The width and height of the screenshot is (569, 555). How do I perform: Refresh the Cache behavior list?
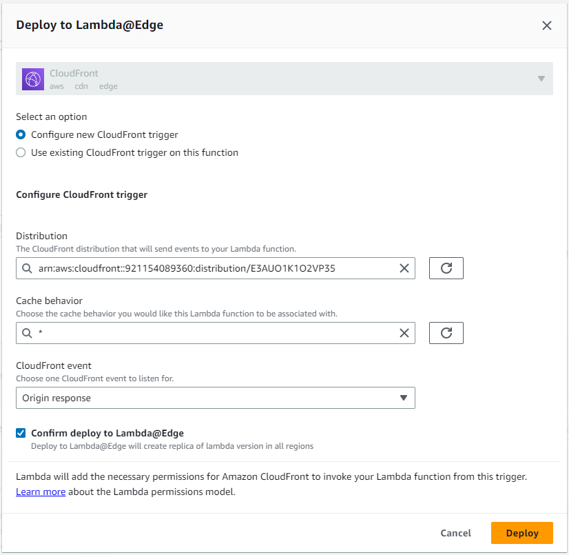coord(446,333)
